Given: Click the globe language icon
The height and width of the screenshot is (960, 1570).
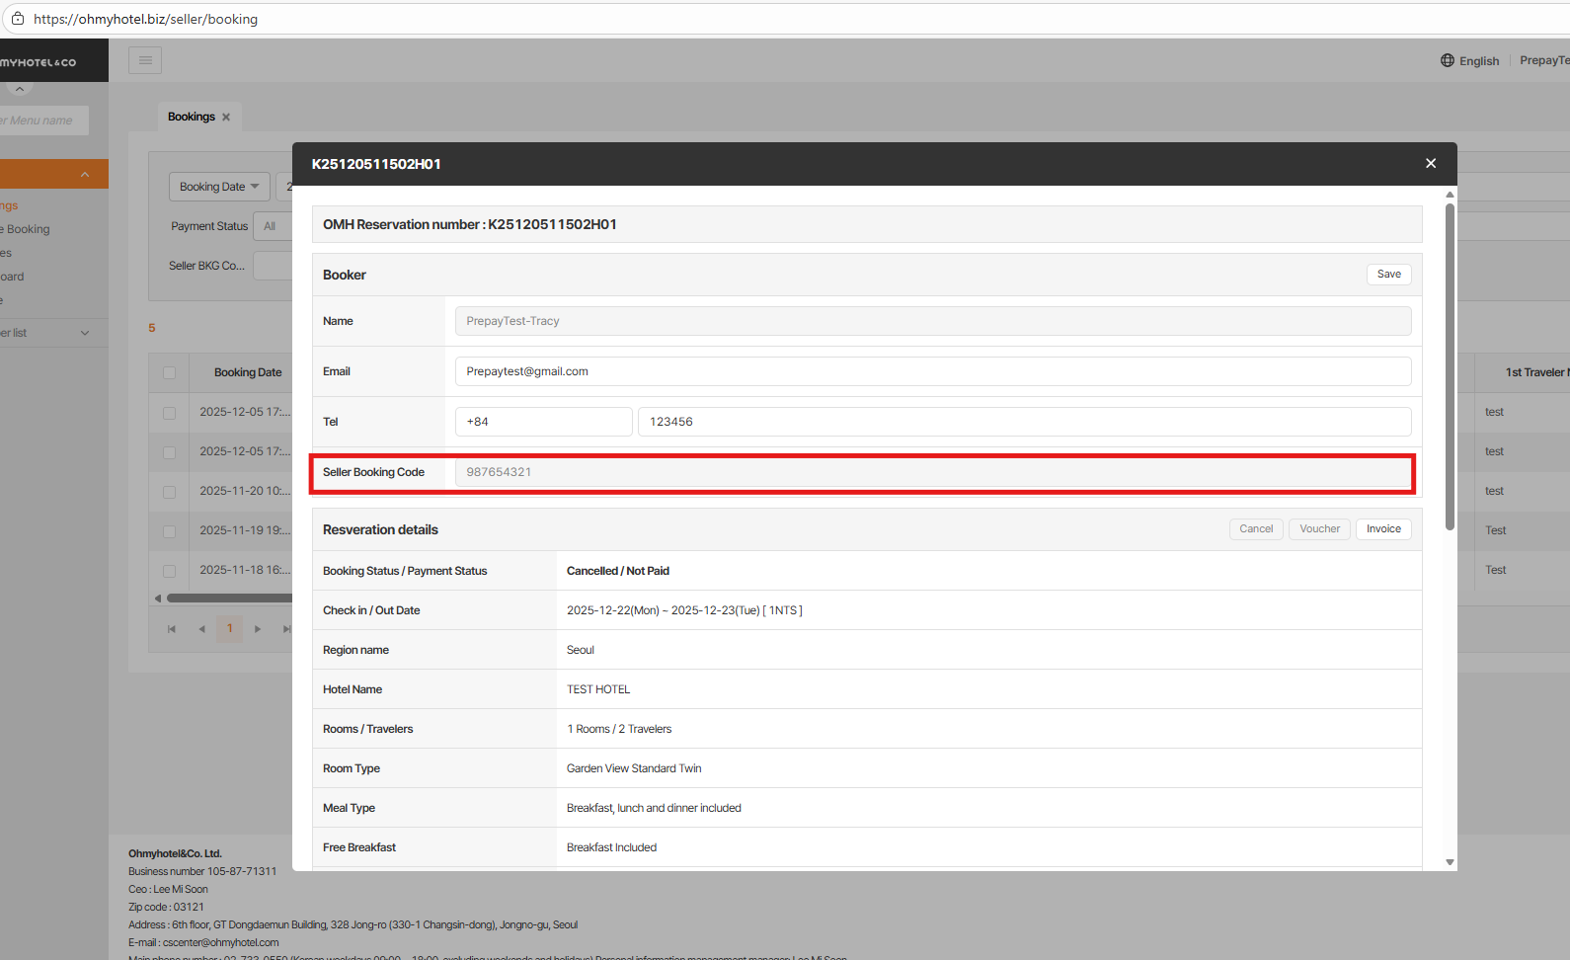Looking at the screenshot, I should tap(1448, 60).
